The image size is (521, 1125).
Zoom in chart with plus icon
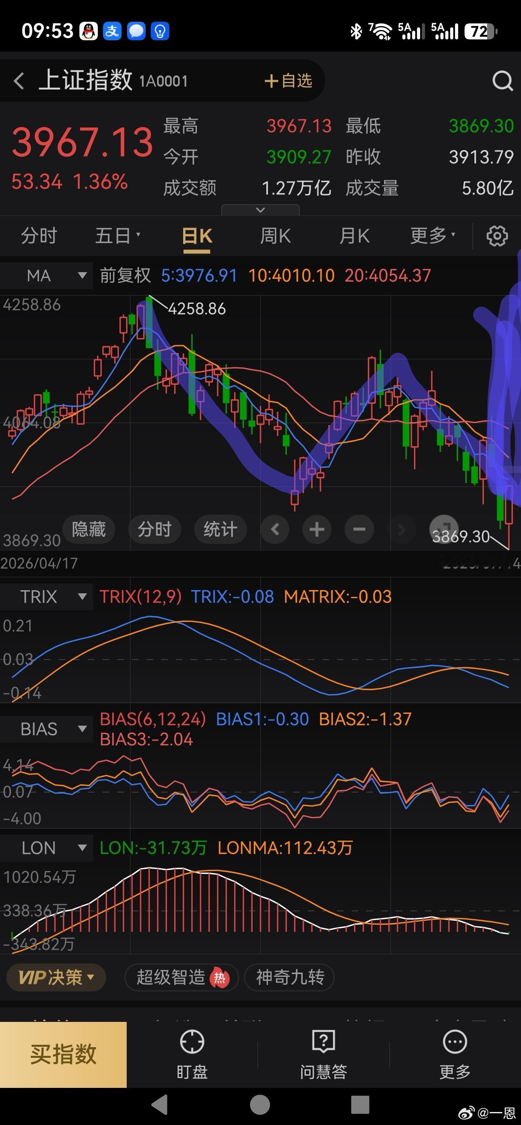click(317, 529)
